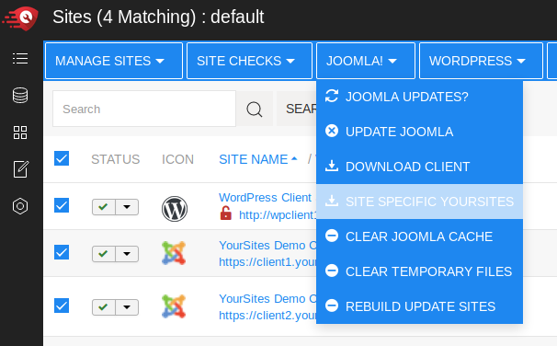Collapse the Joomla! dropdown

click(x=366, y=61)
